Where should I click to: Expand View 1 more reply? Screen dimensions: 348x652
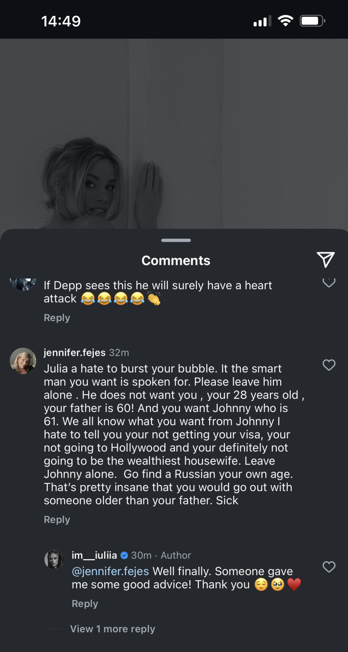click(x=112, y=629)
